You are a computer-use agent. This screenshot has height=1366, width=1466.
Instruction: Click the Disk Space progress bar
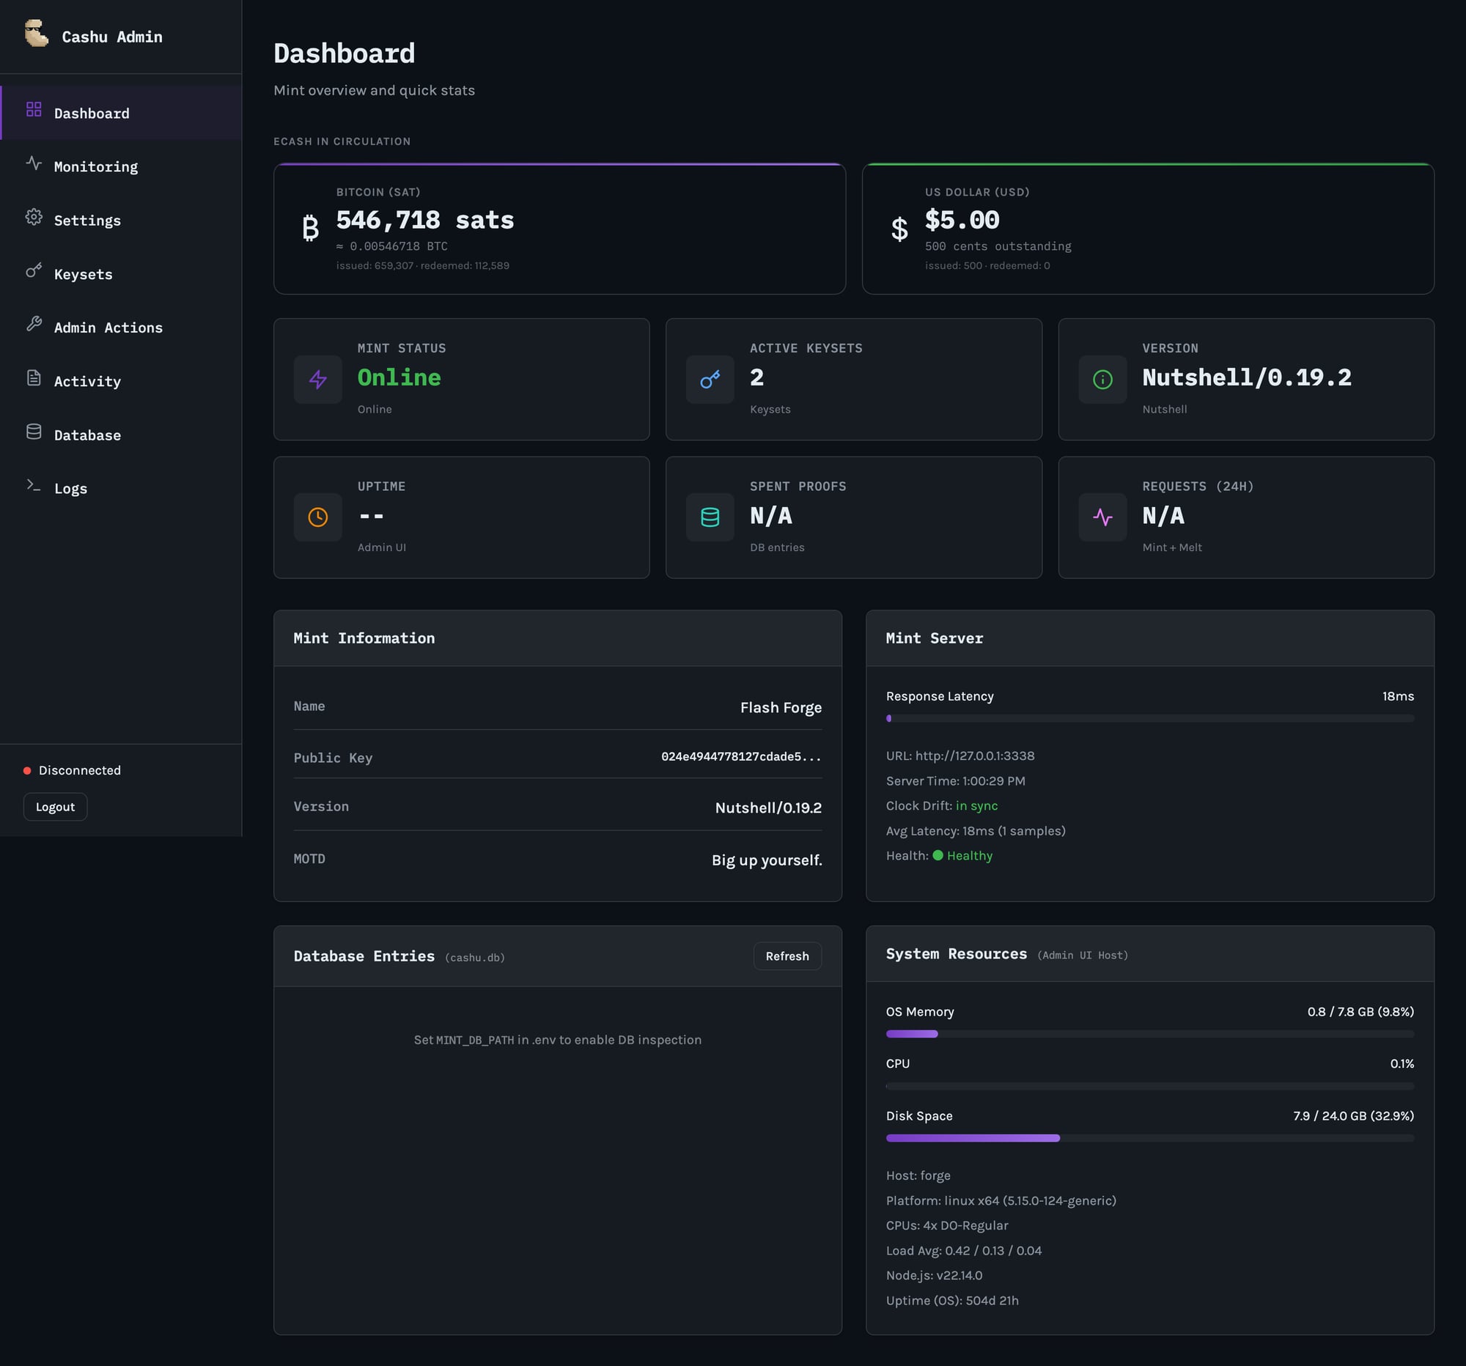coord(1150,1137)
